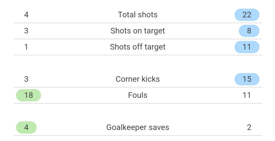Click the left team's corner kicks value 3
Screen dimensions: 275x141
tap(26, 79)
